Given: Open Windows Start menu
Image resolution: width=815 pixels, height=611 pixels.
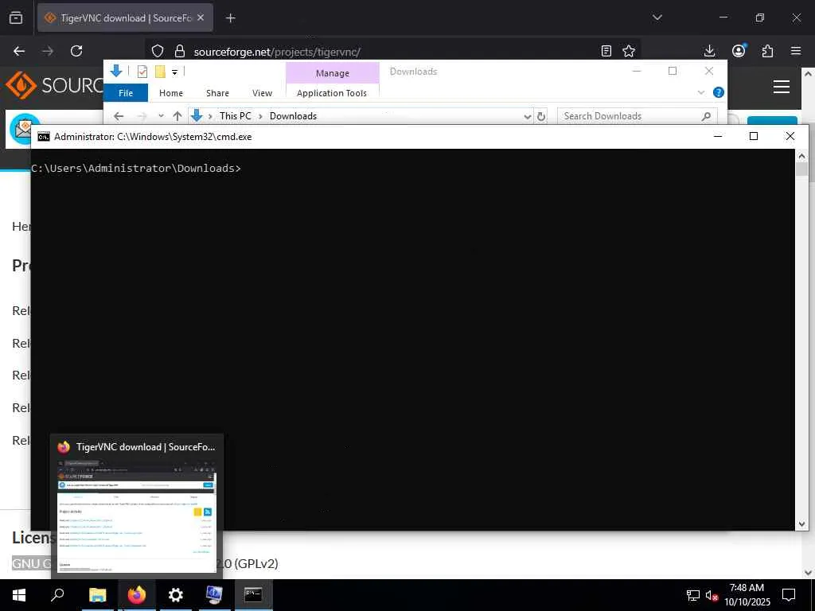Looking at the screenshot, I should 19,595.
